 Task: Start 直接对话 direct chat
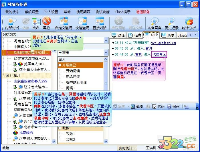tap(100, 23)
